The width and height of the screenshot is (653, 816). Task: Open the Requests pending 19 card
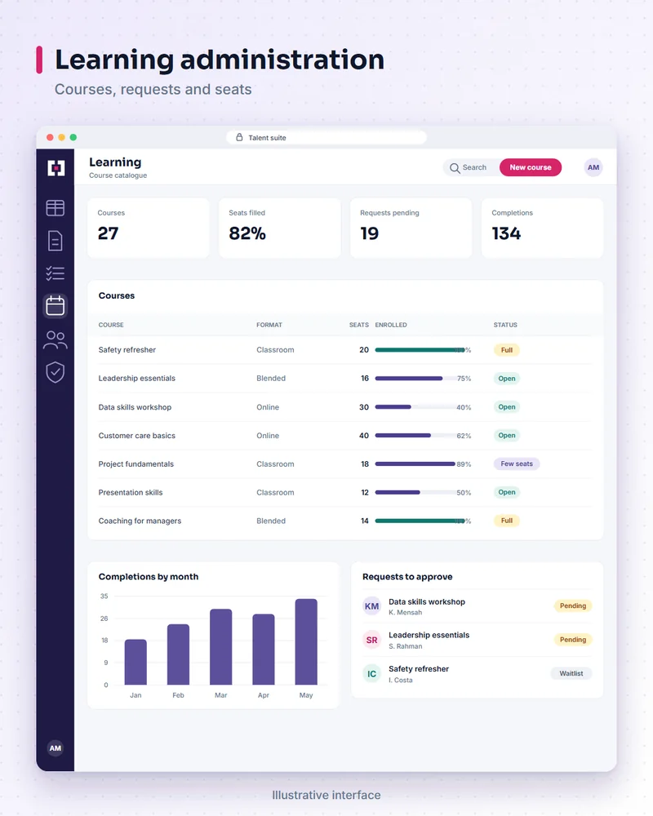[x=411, y=228]
